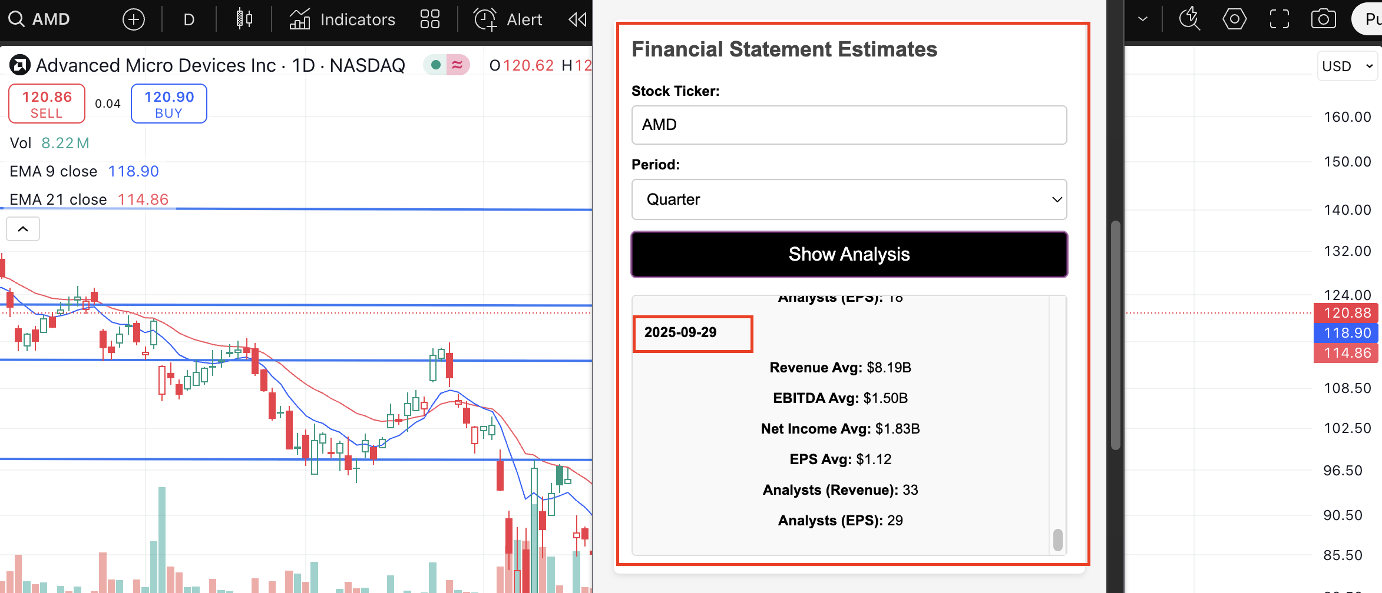
Task: Click the Net Income Avg $1.83B line
Action: [841, 429]
